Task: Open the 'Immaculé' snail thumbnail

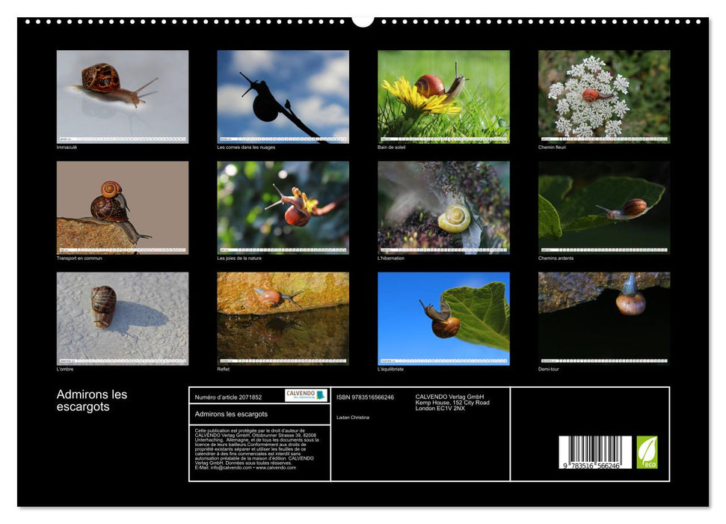Action: tap(123, 97)
